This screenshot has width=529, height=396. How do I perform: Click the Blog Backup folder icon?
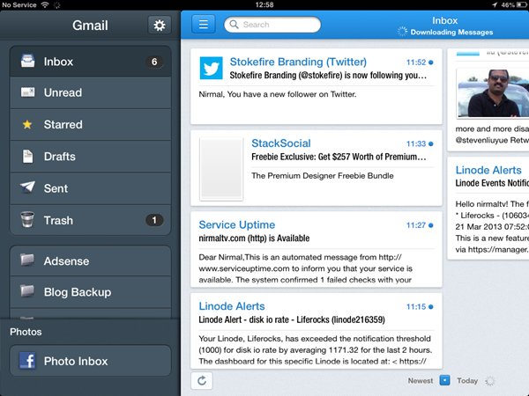pyautogui.click(x=27, y=291)
